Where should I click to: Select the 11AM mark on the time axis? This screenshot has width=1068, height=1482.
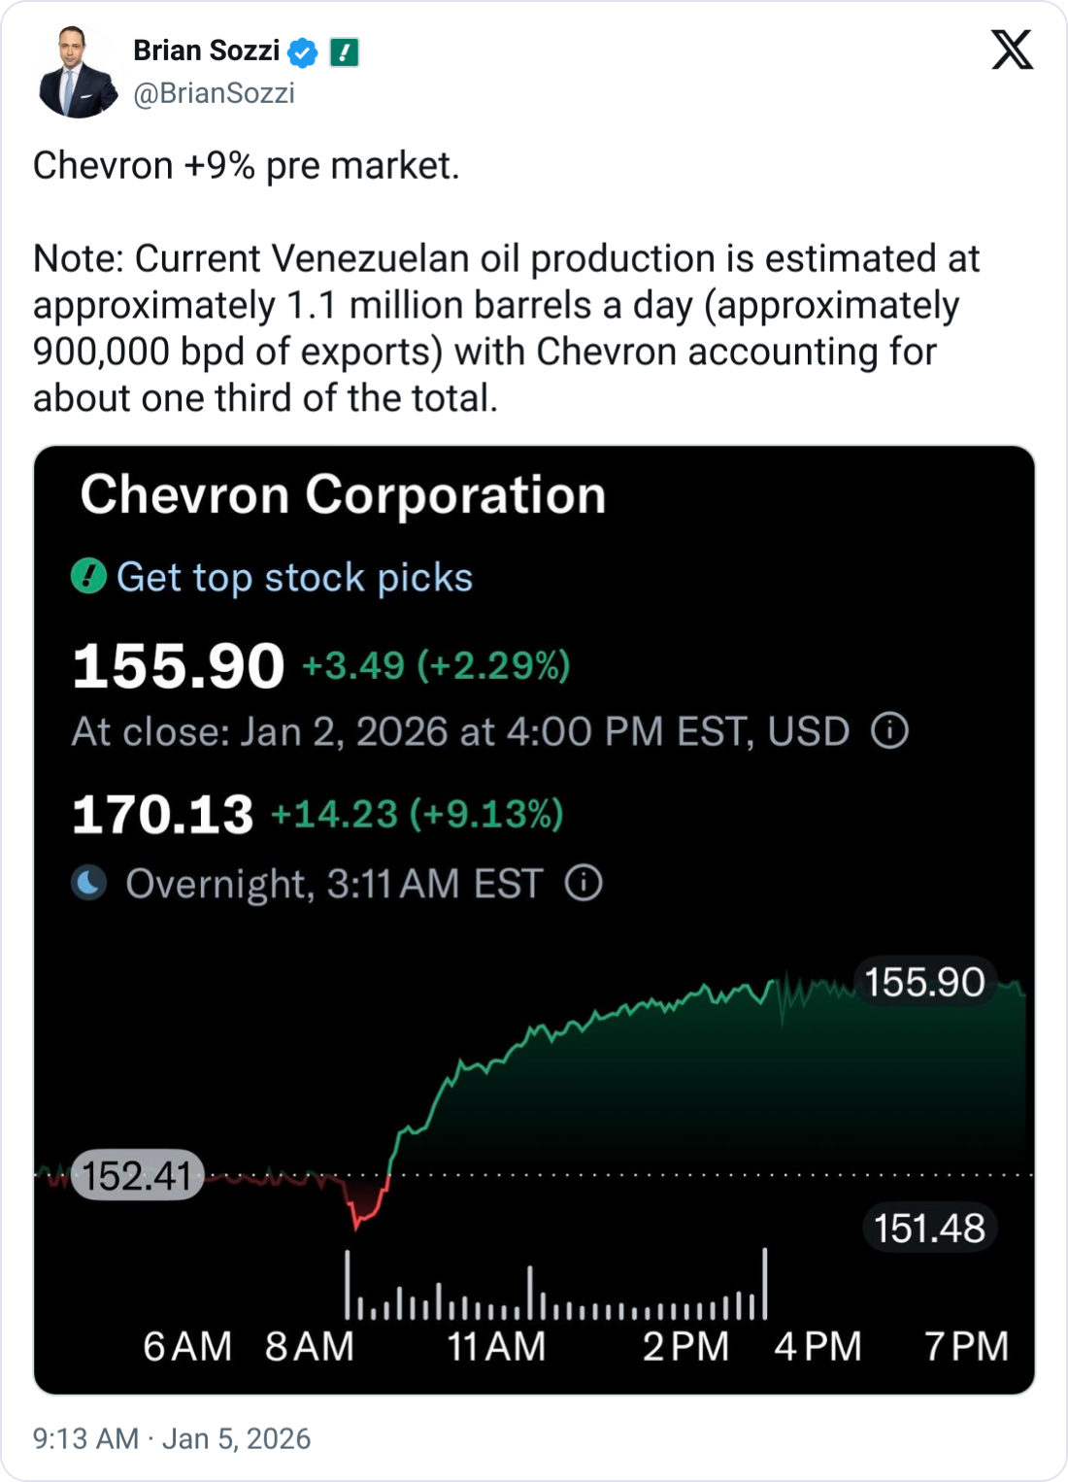pyautogui.click(x=496, y=1347)
